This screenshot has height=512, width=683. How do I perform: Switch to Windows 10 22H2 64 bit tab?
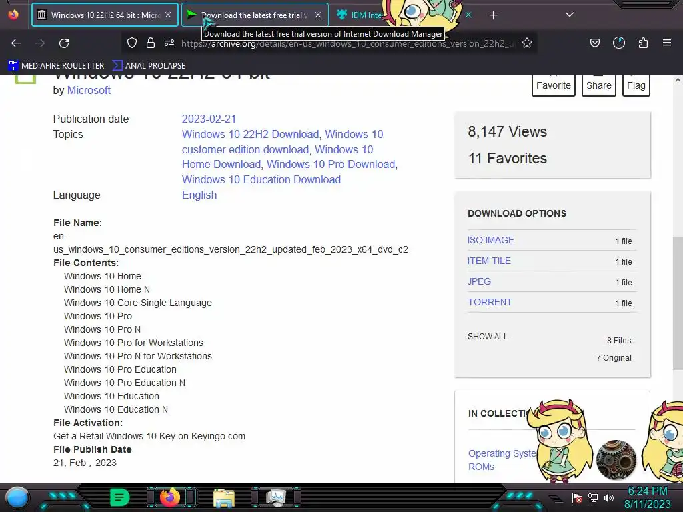pos(105,15)
